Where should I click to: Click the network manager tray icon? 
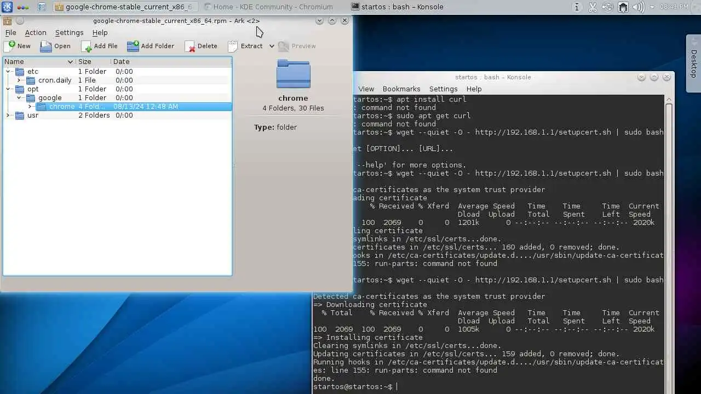(x=623, y=7)
